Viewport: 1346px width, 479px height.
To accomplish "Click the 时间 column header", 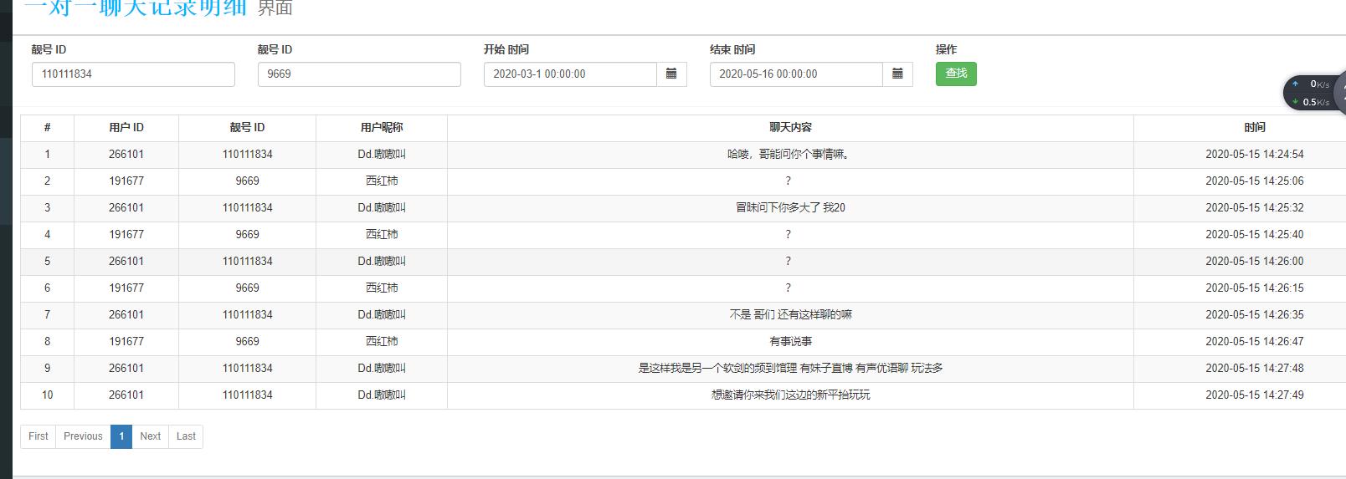I will pyautogui.click(x=1254, y=128).
